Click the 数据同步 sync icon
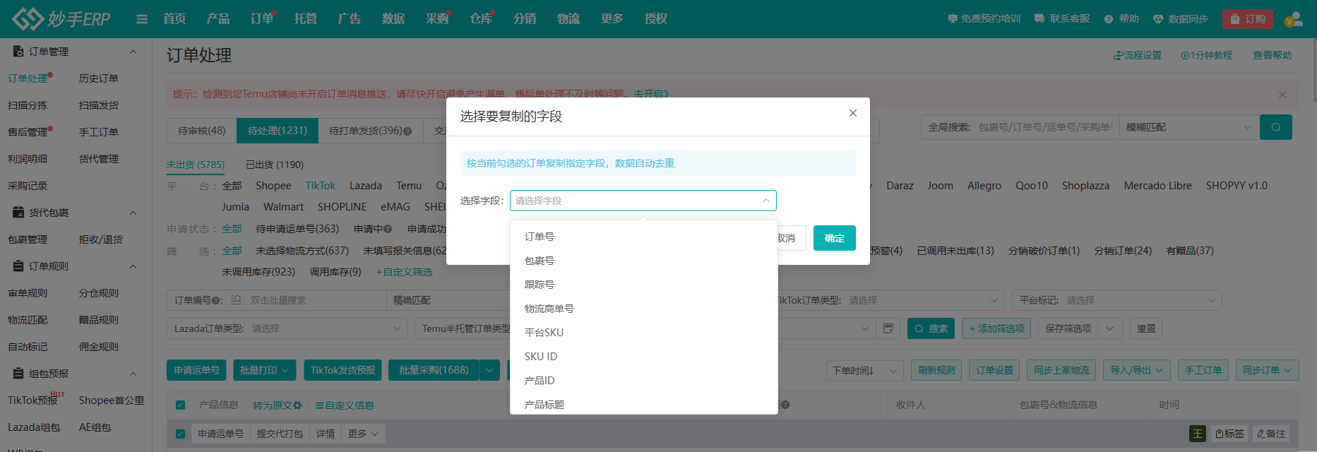Screen dimensions: 1317x452 click(1157, 19)
